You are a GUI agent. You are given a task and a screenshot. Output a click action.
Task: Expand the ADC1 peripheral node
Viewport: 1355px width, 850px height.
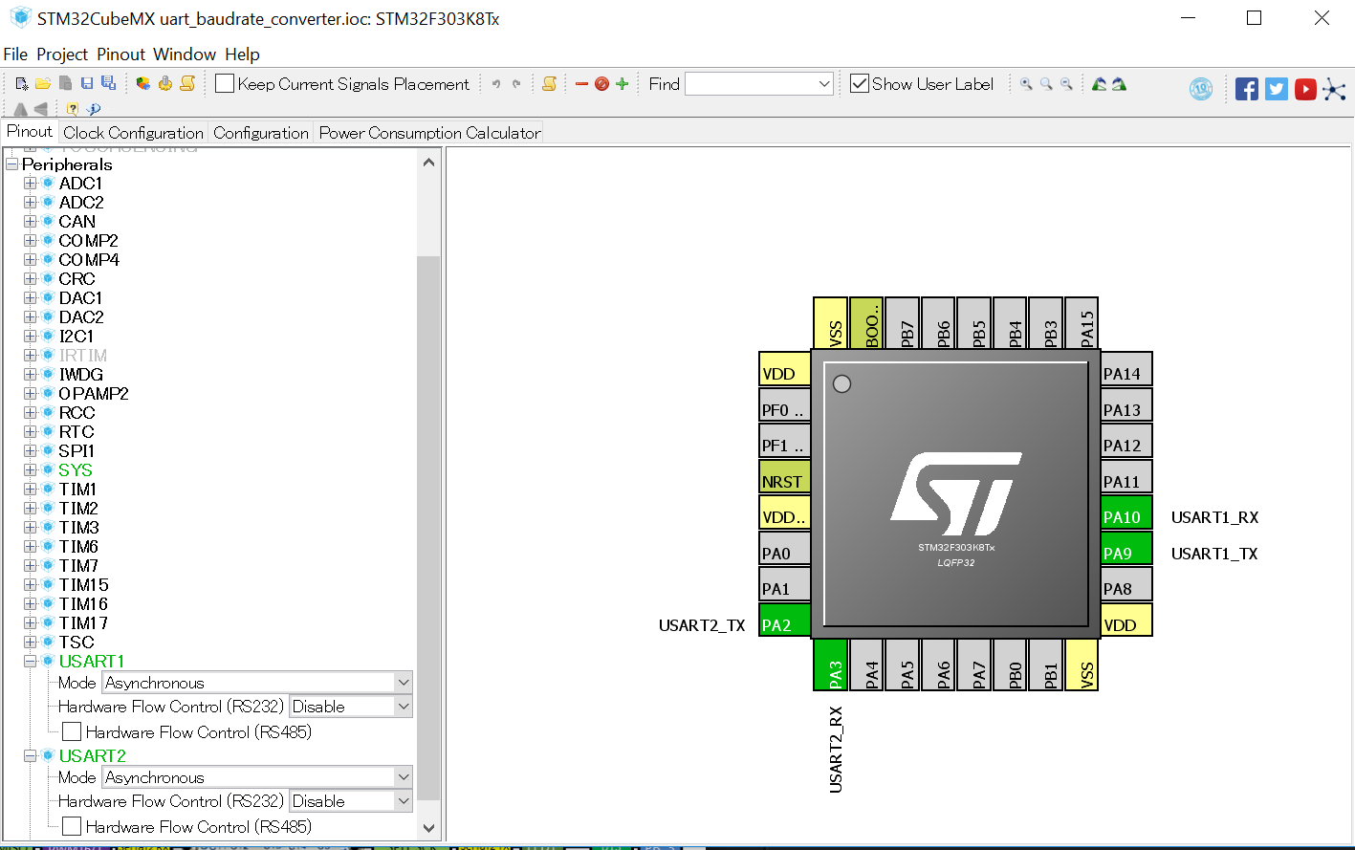(x=30, y=183)
